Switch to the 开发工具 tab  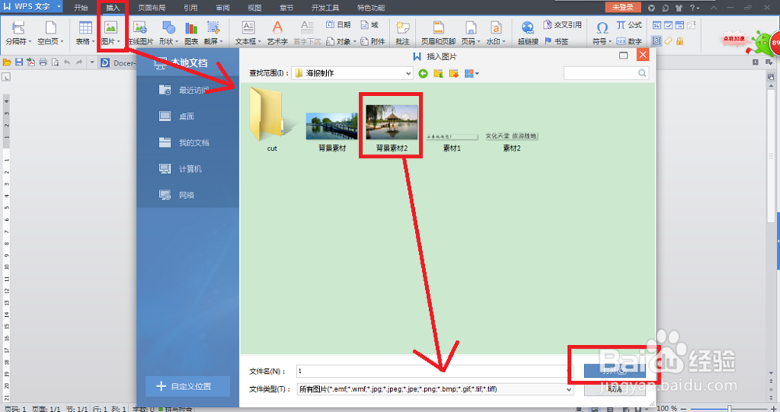click(325, 8)
